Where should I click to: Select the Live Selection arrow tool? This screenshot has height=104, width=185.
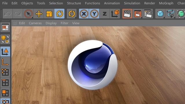point(28,14)
